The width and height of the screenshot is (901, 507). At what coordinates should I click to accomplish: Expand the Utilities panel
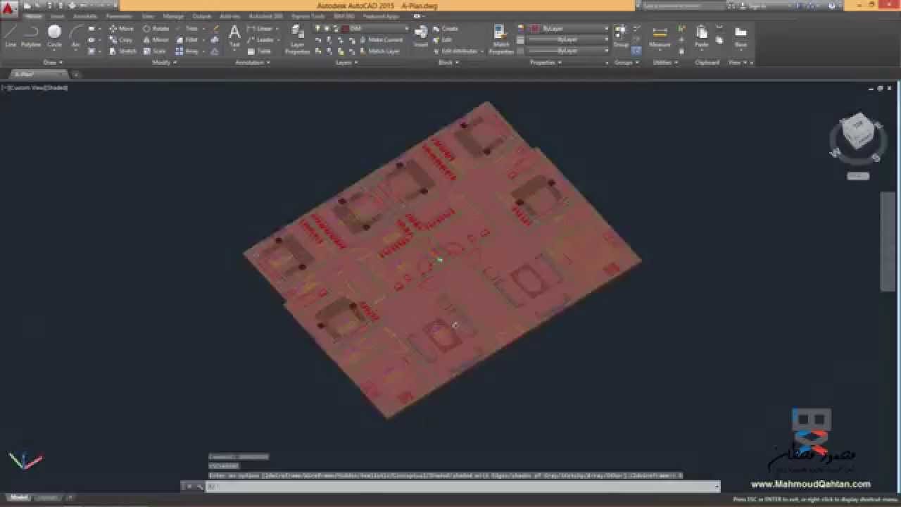[664, 63]
